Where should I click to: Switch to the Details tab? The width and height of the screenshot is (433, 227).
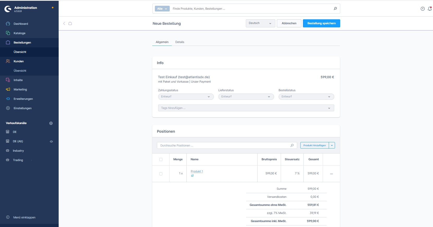coord(180,42)
